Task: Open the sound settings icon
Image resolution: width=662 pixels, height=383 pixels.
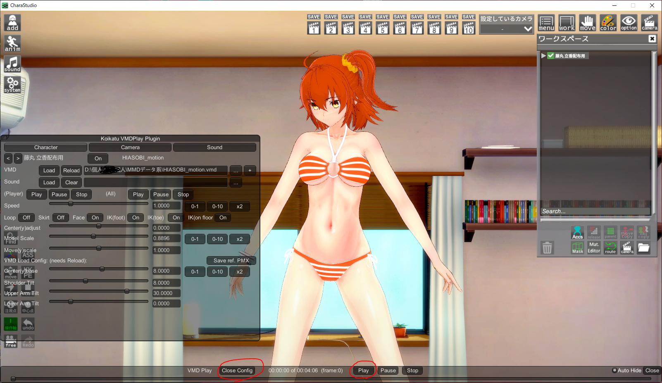Action: click(12, 64)
